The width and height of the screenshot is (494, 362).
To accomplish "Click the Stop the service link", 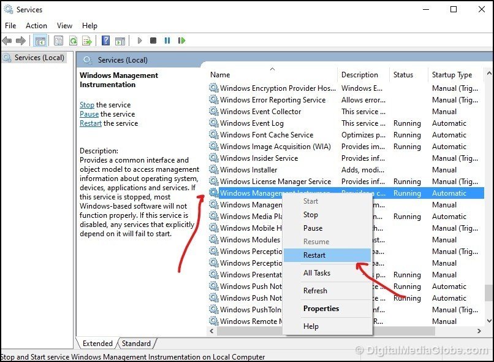I will 86,105.
